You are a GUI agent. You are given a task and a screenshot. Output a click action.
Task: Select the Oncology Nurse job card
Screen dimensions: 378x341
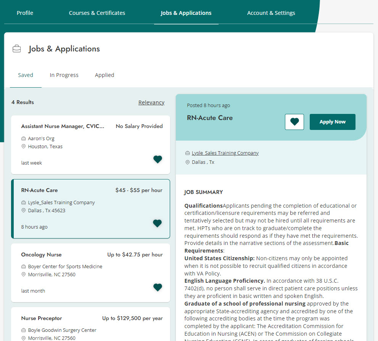tap(90, 273)
